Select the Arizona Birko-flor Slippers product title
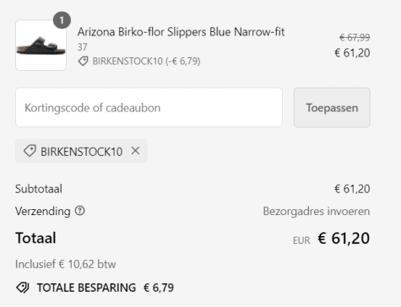This screenshot has height=307, width=401. (181, 32)
